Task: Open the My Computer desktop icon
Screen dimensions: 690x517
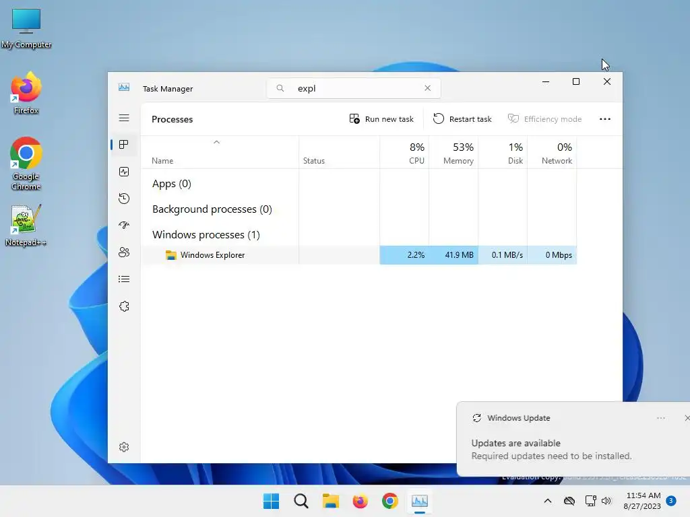Action: coord(26,28)
